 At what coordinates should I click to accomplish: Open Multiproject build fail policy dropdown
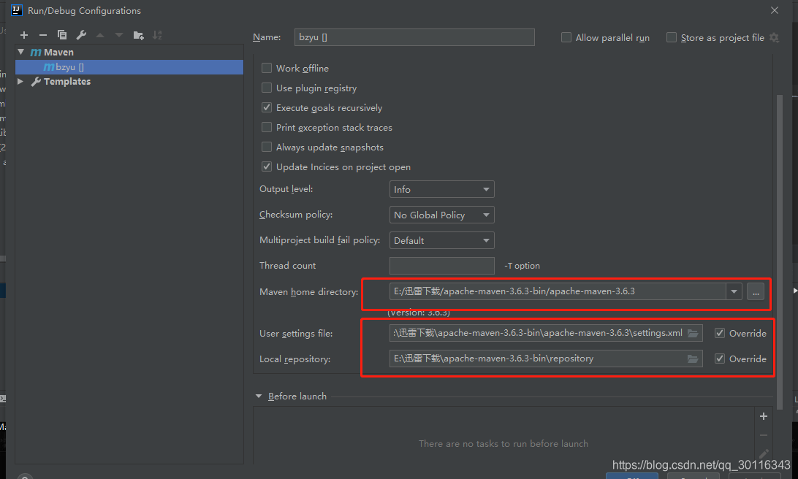coord(441,240)
